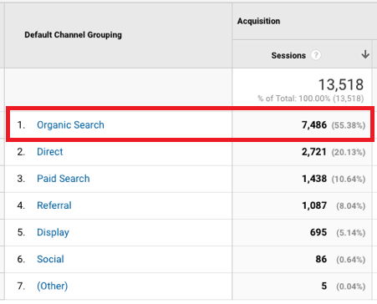Toggle the Sessions sort descending arrow
The image size is (377, 304).
point(365,54)
